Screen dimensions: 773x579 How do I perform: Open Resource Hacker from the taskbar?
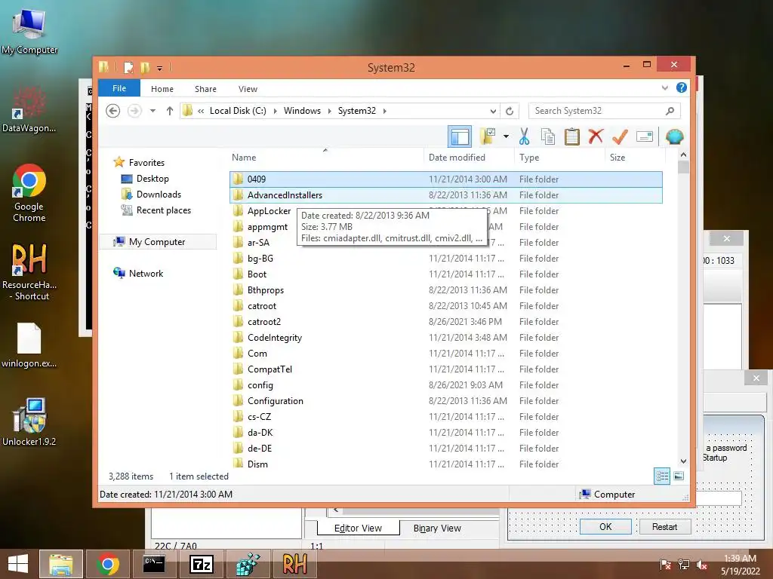[295, 564]
